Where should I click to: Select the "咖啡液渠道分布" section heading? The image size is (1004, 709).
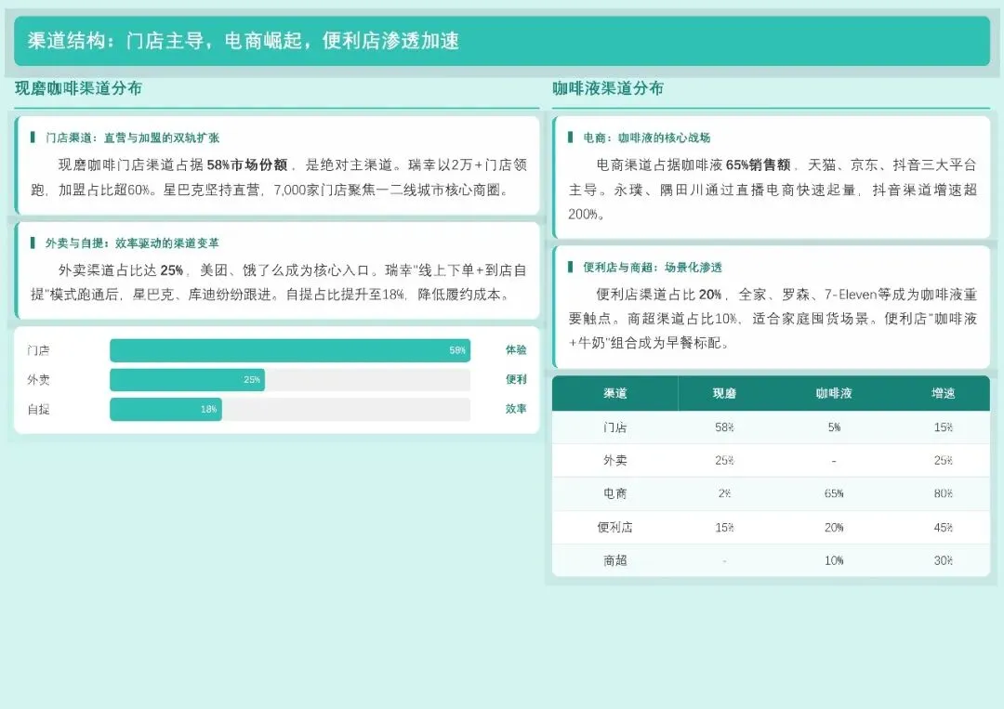click(608, 88)
